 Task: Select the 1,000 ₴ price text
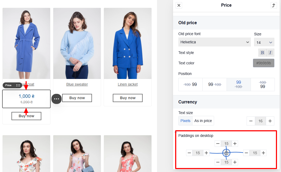[x=26, y=96]
